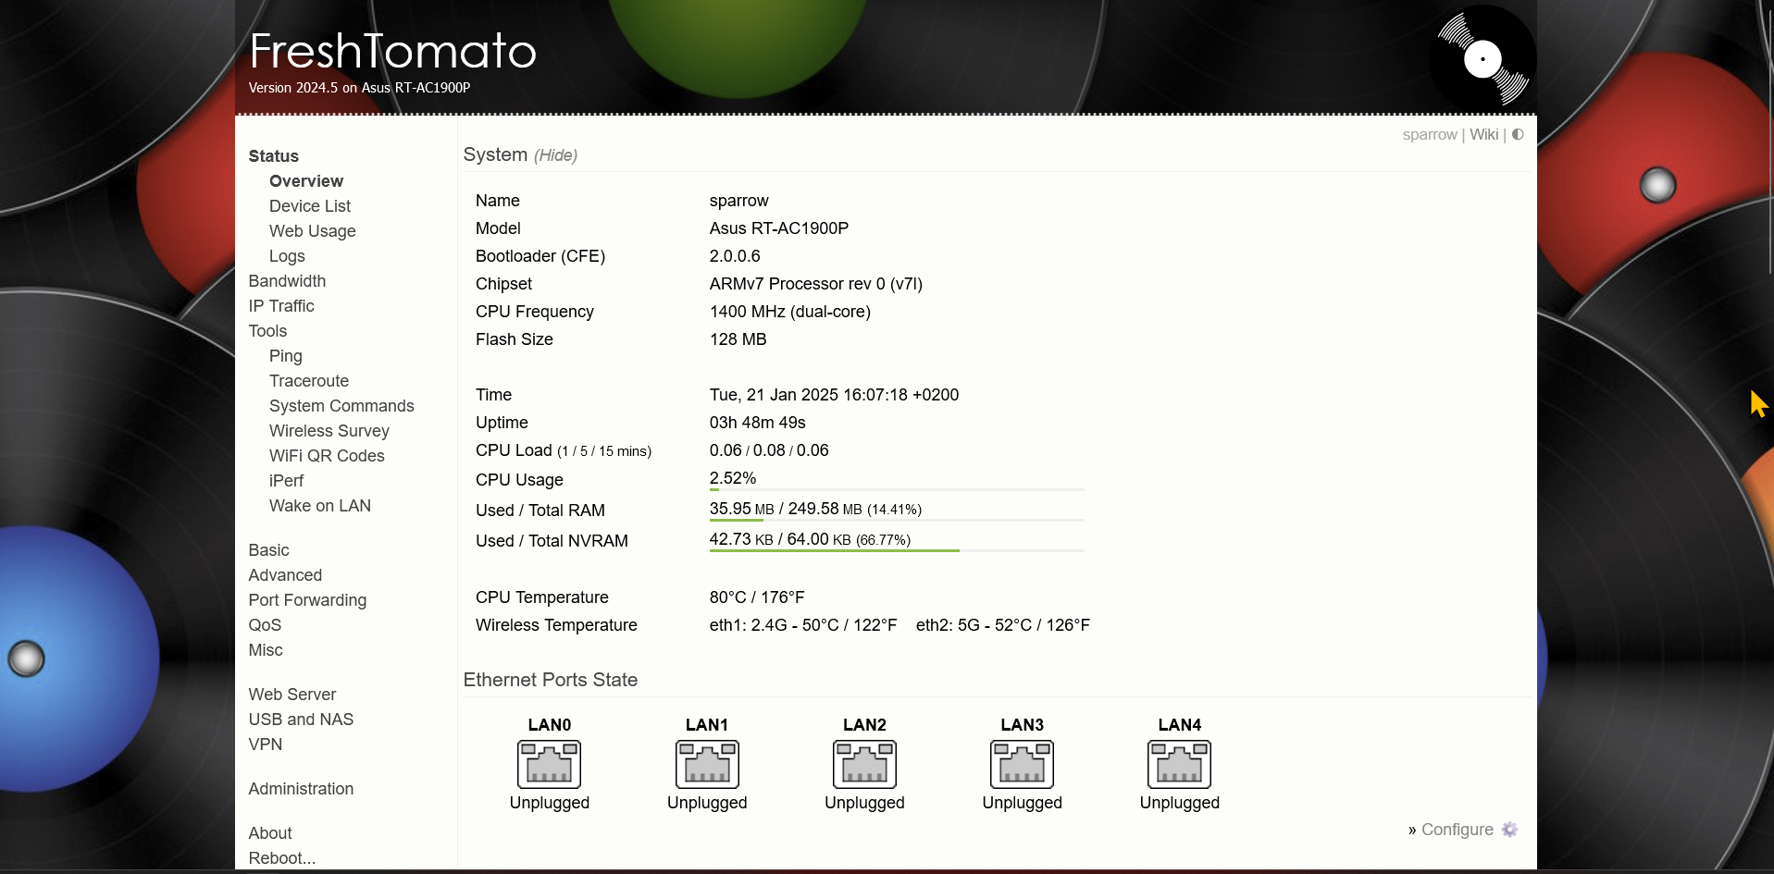Image resolution: width=1774 pixels, height=874 pixels.
Task: Select the LAN0 ethernet port icon
Action: point(549,764)
